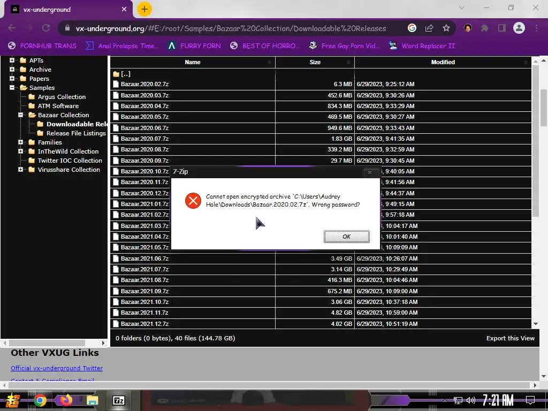The width and height of the screenshot is (548, 411).
Task: Click Bazaar.2020.07.7z file
Action: (144, 139)
